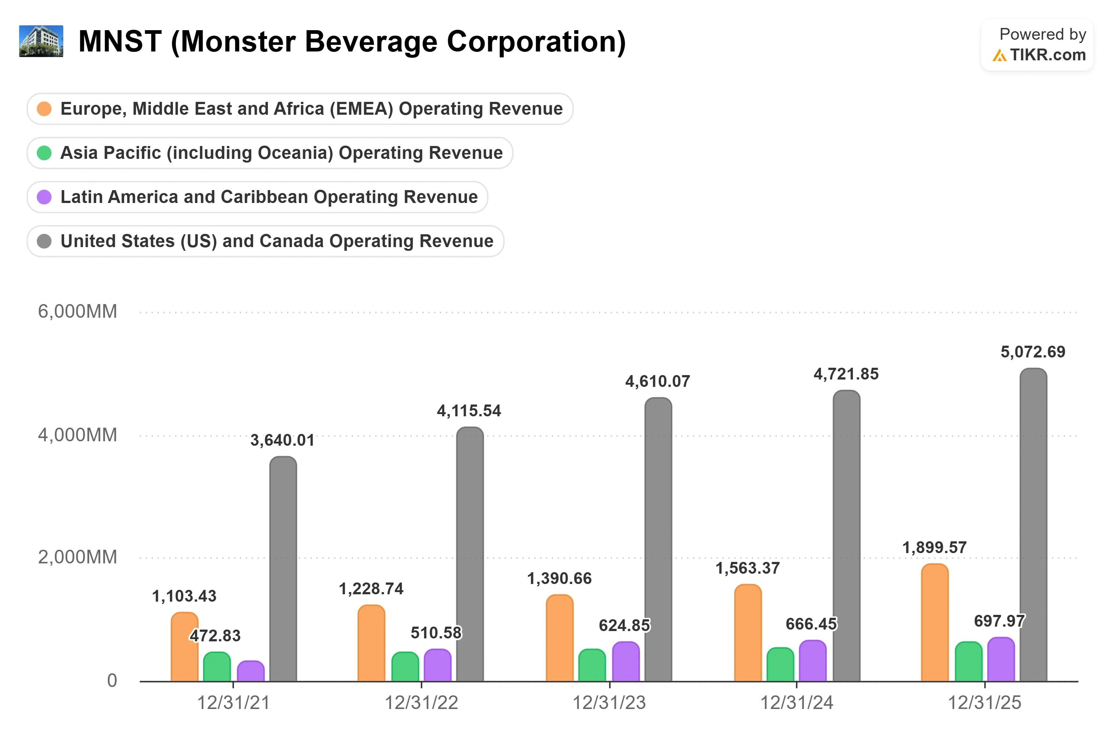The width and height of the screenshot is (1112, 741).
Task: Click the 1,563.37 data label
Action: 747,568
